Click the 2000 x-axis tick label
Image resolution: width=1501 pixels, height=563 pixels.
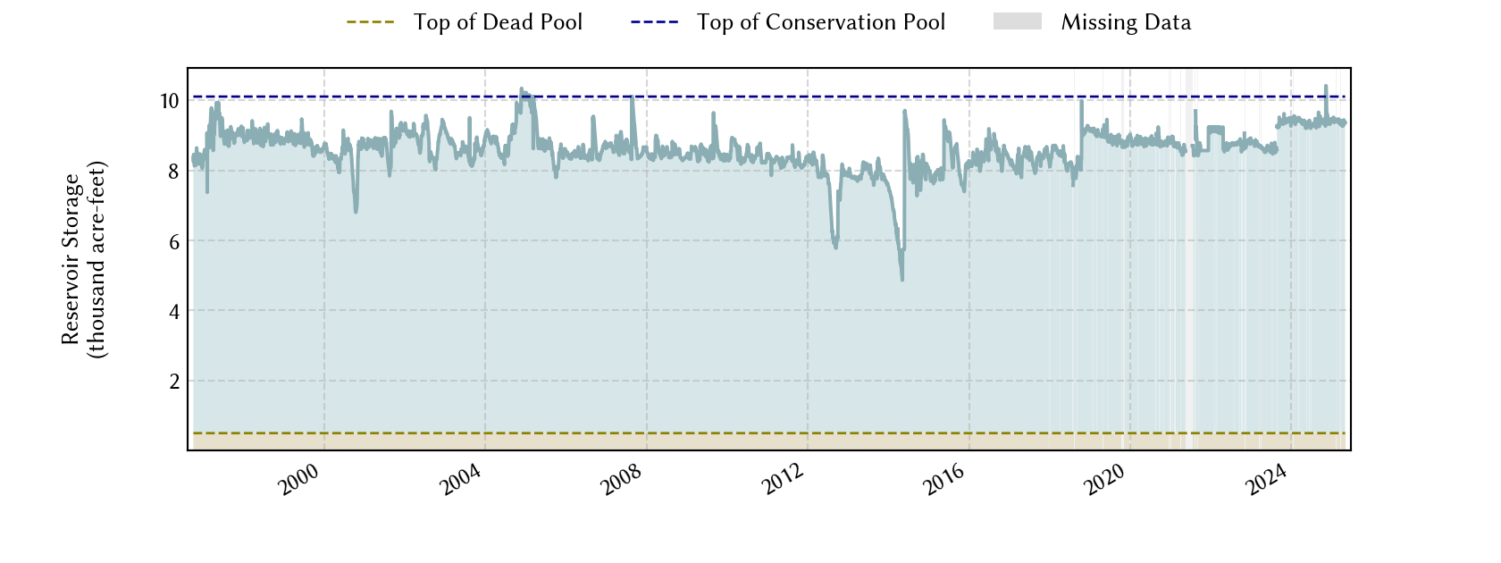click(298, 480)
